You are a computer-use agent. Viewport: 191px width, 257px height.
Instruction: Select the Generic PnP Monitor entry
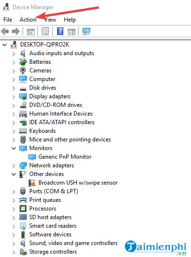tap(65, 157)
